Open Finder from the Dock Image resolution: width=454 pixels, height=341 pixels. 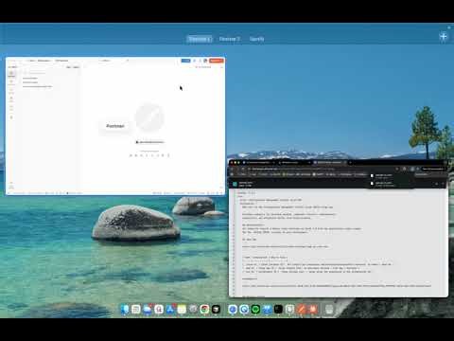pos(125,309)
